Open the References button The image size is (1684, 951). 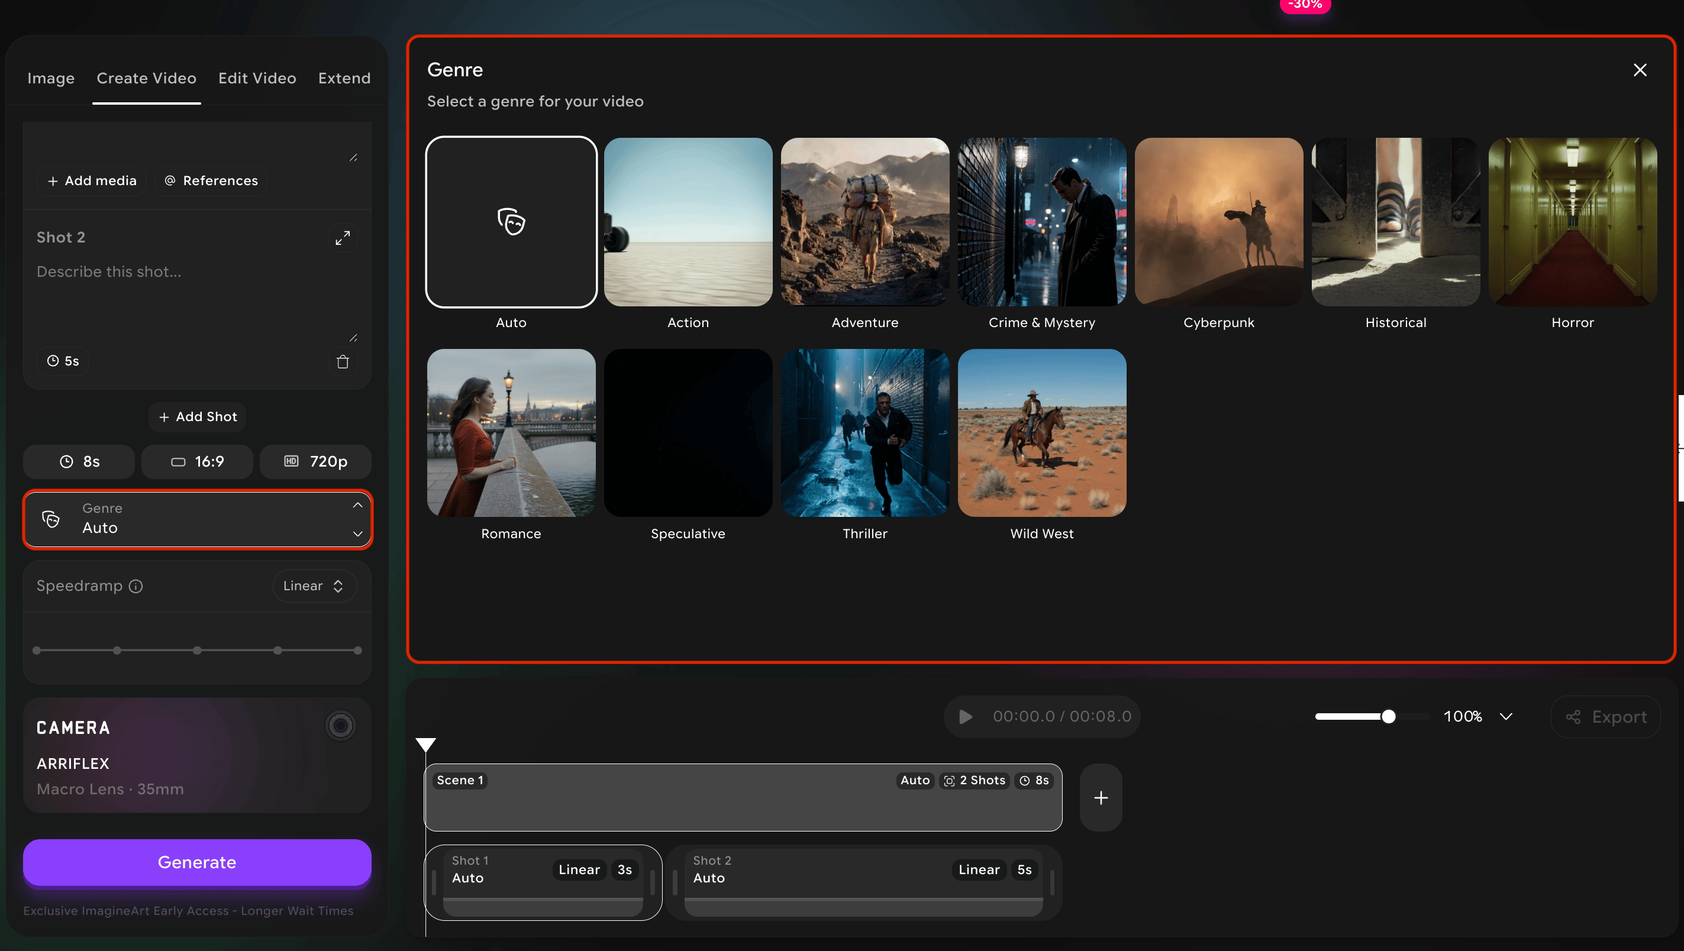tap(211, 181)
